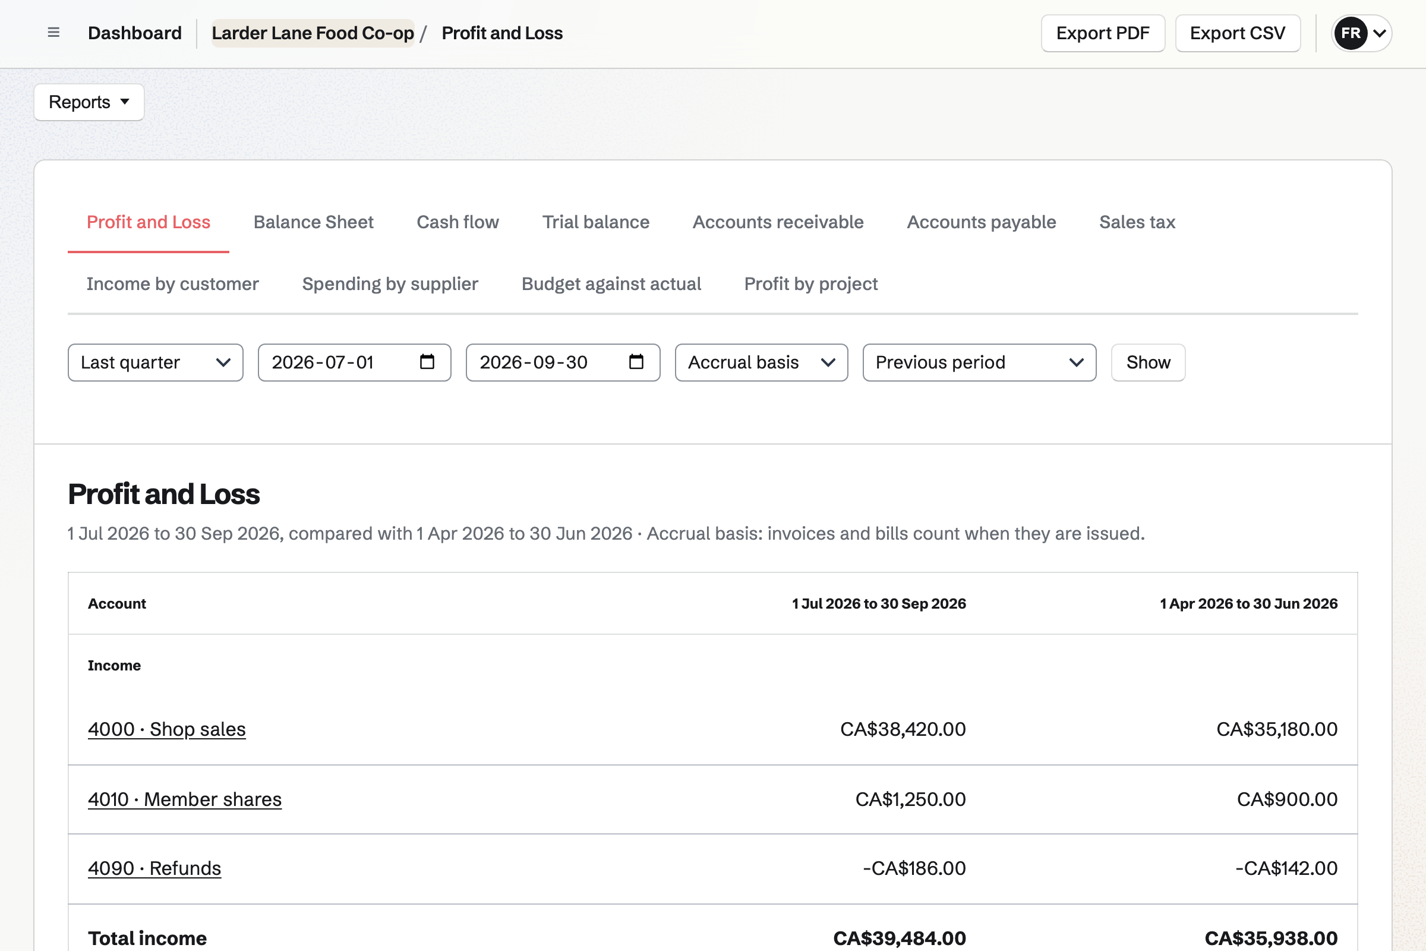Open the Accounts payable tab
Viewport: 1426px width, 951px height.
point(982,222)
